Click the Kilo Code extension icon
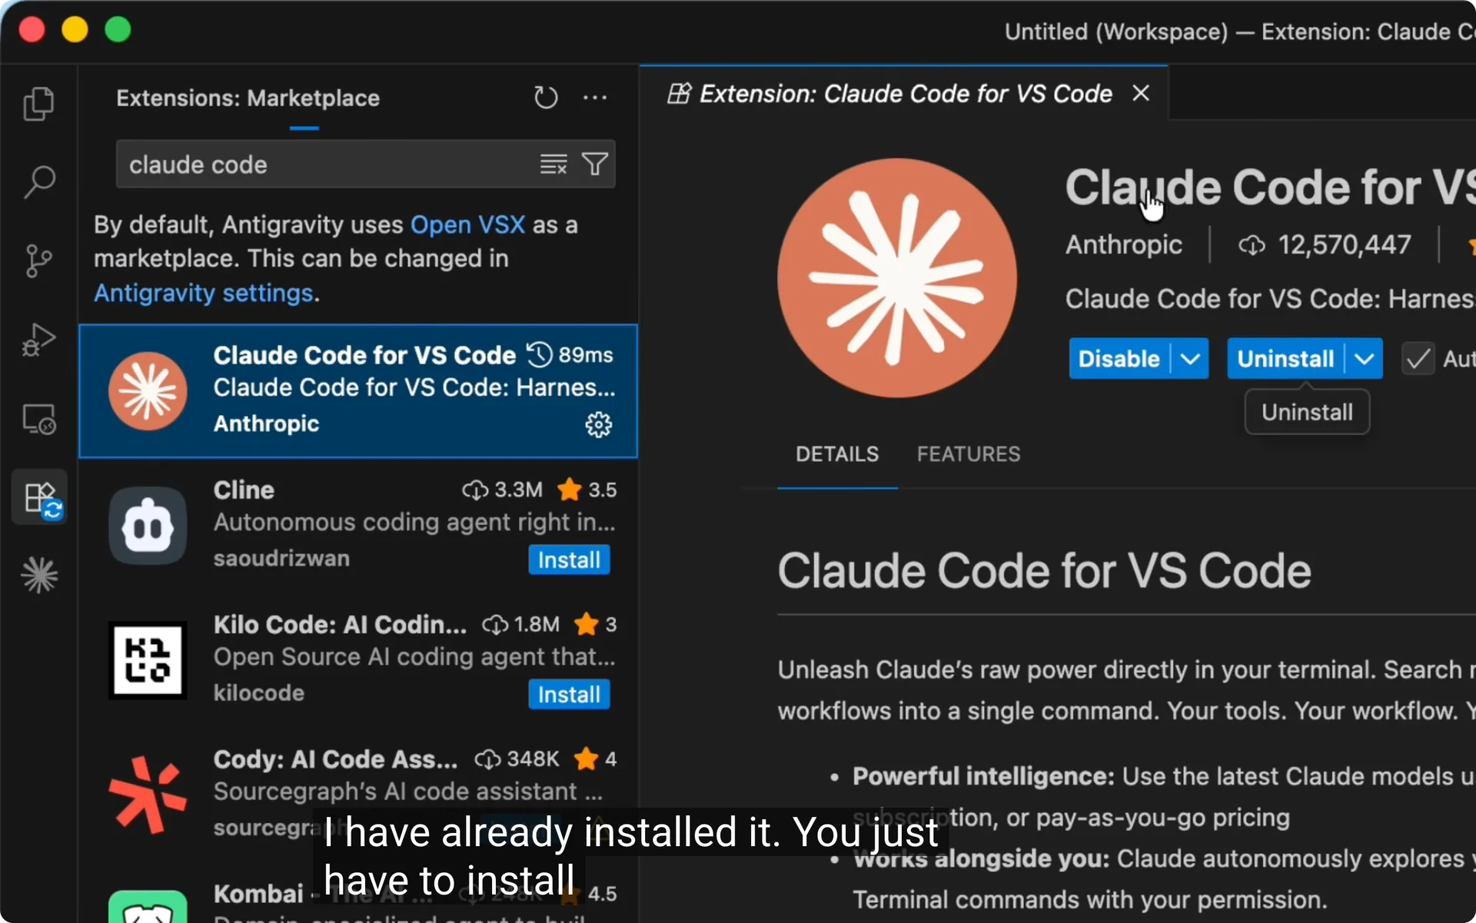The image size is (1476, 923). [x=148, y=660]
